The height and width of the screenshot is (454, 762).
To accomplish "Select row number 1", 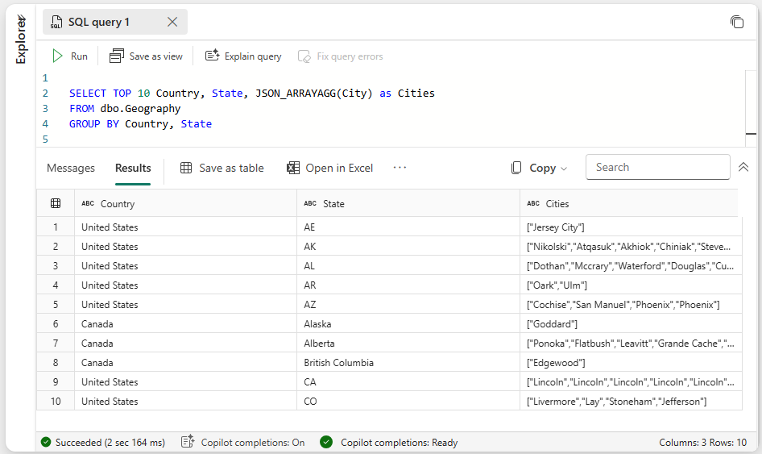I will [56, 227].
